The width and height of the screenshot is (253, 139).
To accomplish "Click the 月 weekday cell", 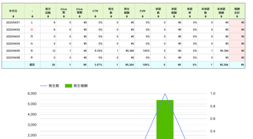I will (x=32, y=36).
